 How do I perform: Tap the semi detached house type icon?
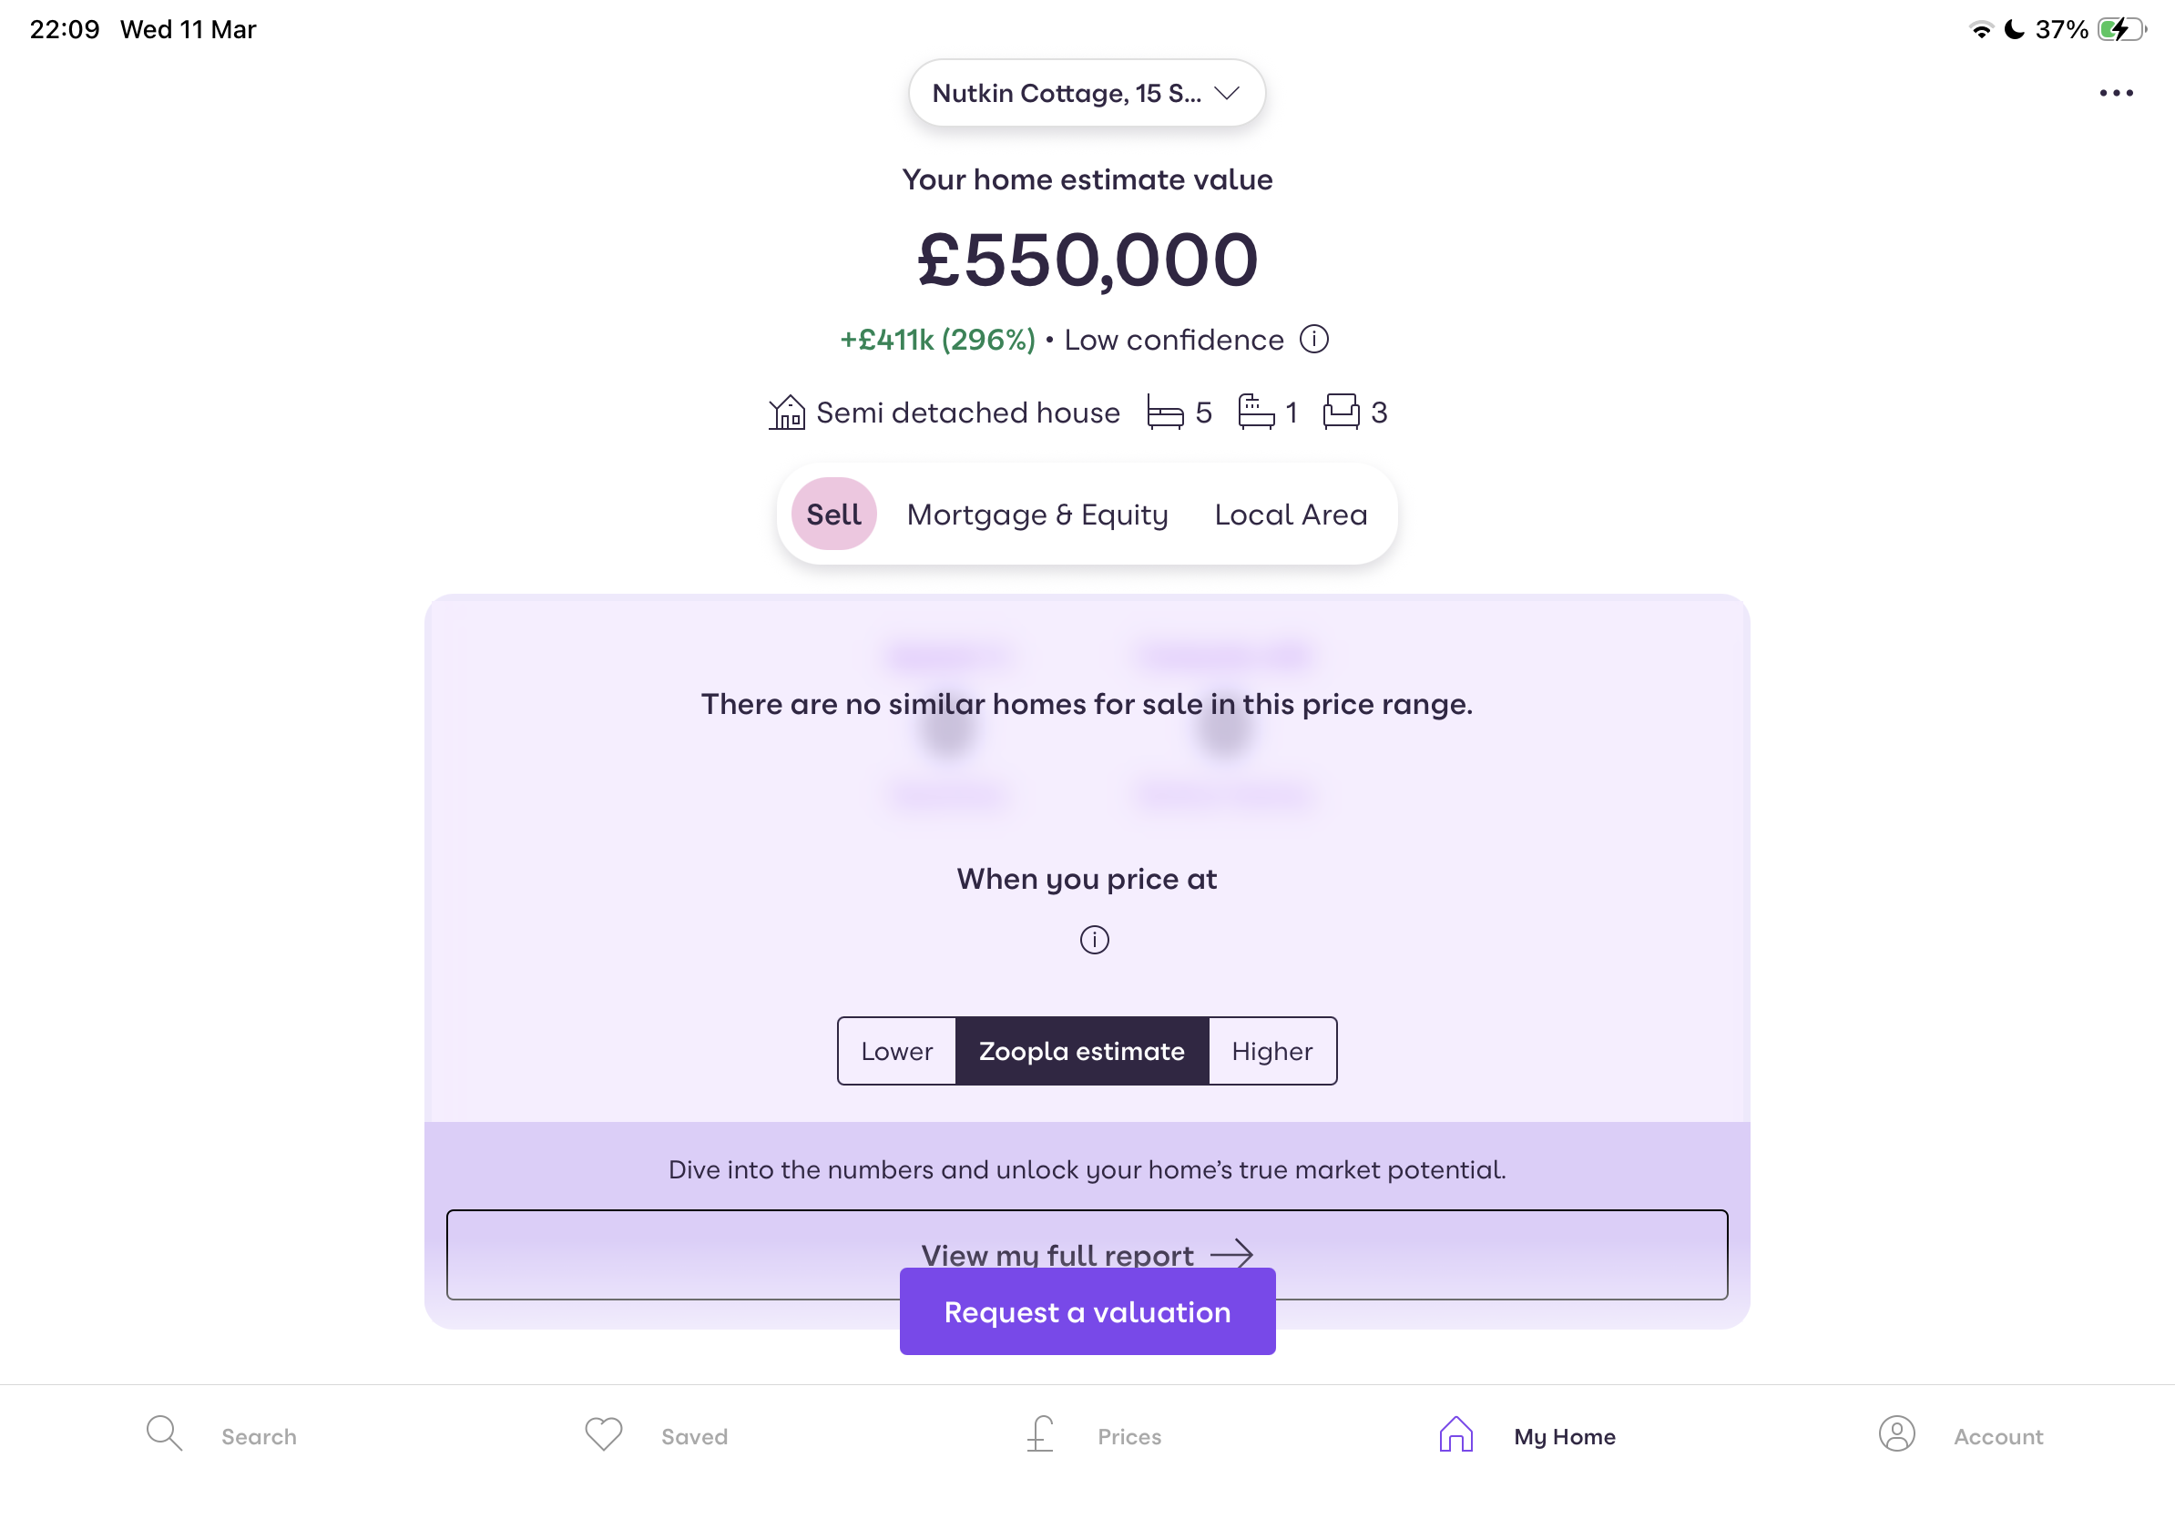click(786, 412)
